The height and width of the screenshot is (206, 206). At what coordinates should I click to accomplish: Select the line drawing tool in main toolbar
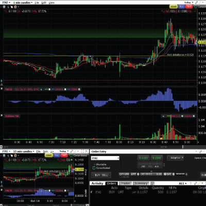(x=8, y=7)
